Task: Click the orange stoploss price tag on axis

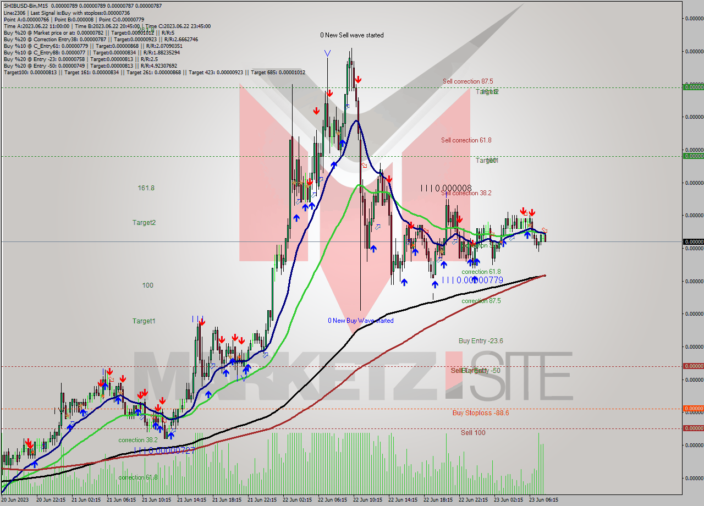Action: [693, 408]
